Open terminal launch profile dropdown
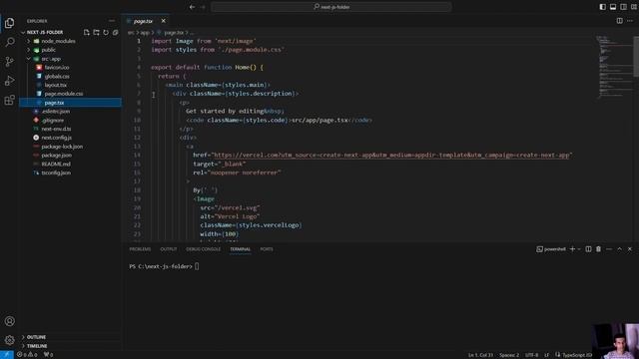Viewport: 639px width, 359px height. (579, 249)
